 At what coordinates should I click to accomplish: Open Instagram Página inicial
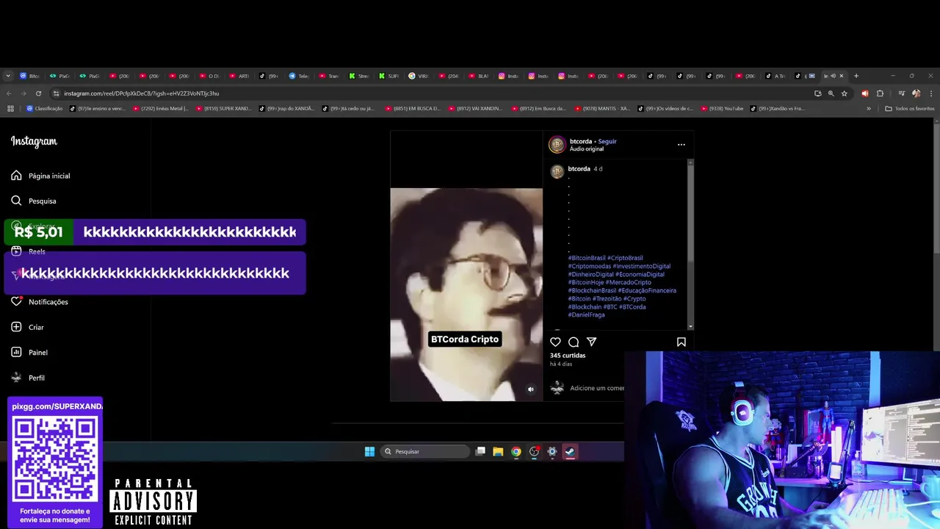(x=41, y=176)
